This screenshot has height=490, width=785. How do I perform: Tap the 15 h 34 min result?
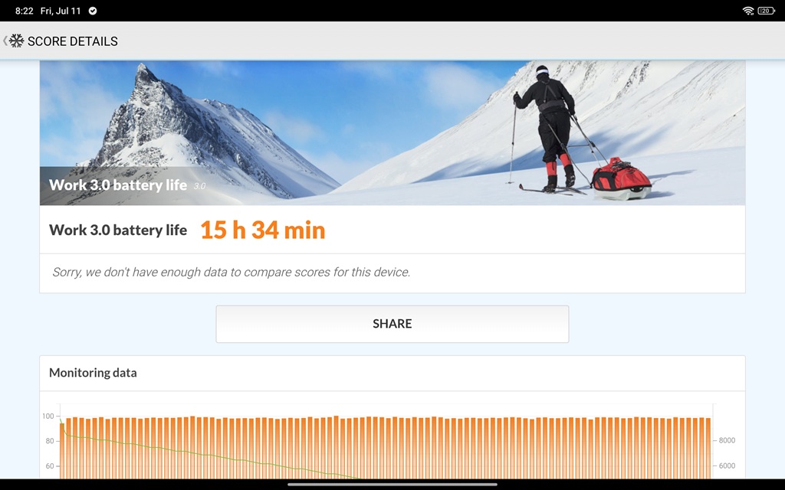[263, 230]
